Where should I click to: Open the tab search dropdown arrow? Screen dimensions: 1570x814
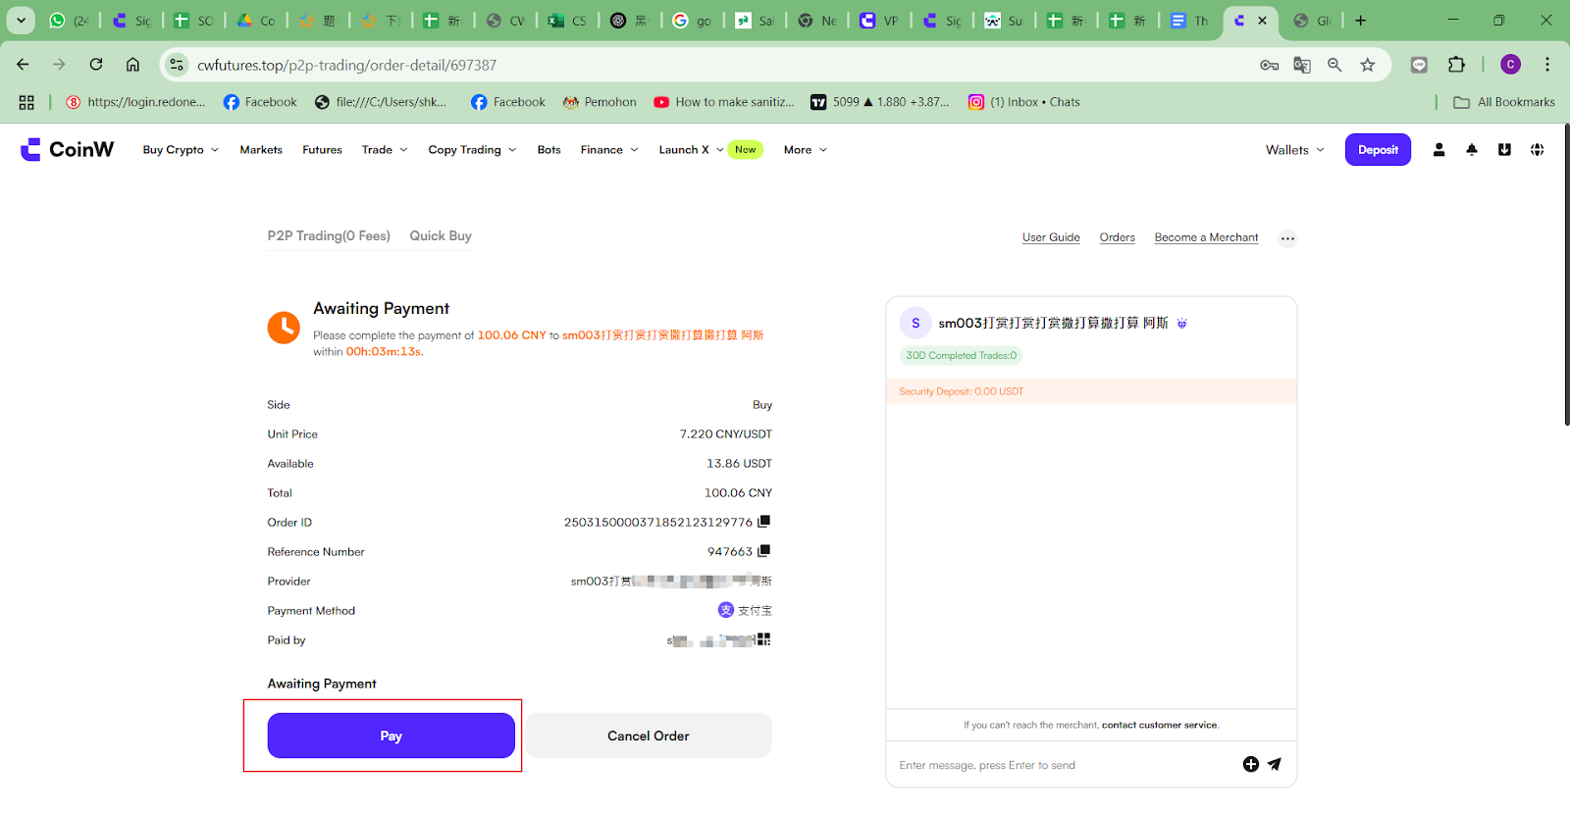21,21
